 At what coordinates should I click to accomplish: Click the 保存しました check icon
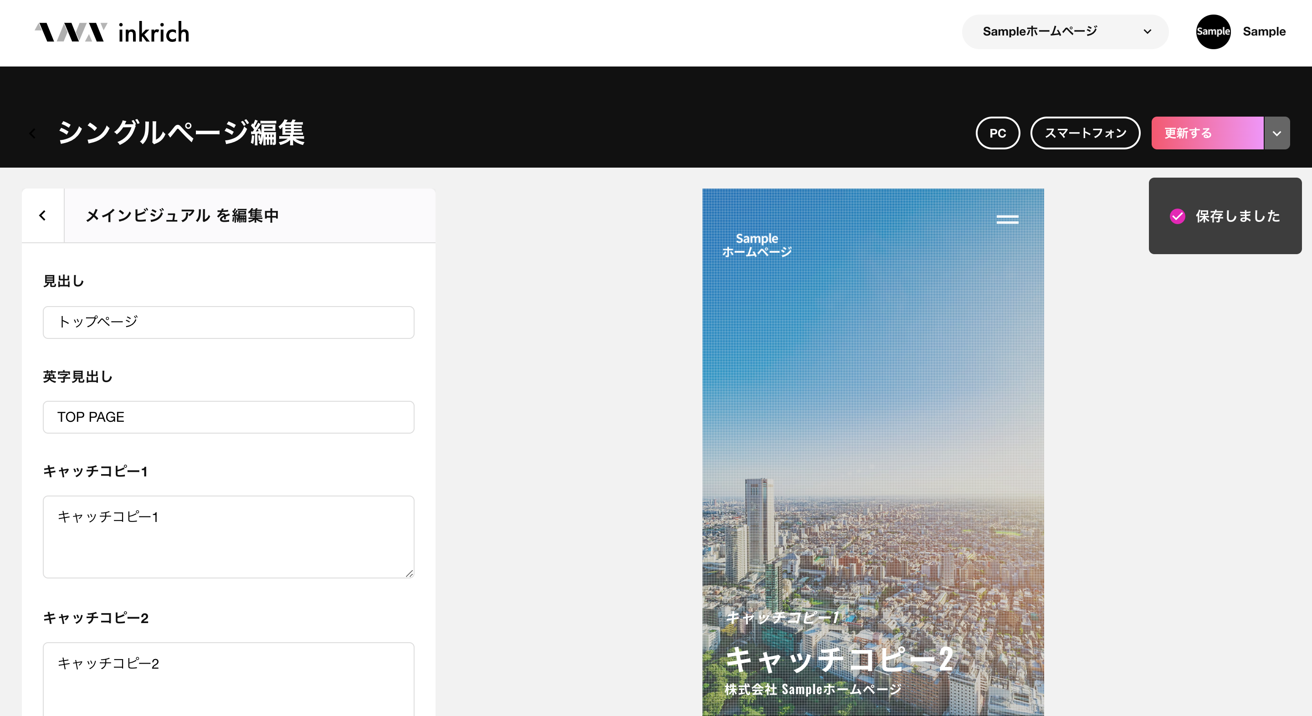pyautogui.click(x=1177, y=216)
